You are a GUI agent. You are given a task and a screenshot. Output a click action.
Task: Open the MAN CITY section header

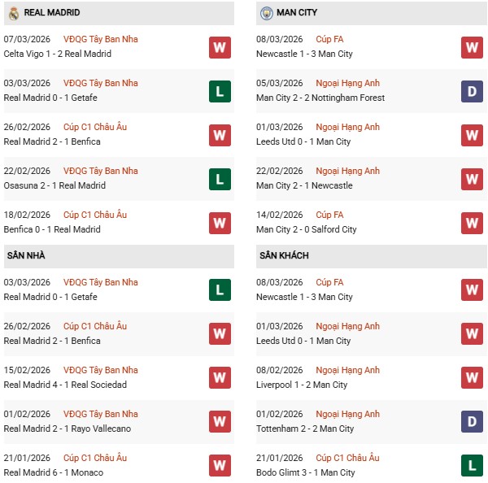tap(297, 13)
